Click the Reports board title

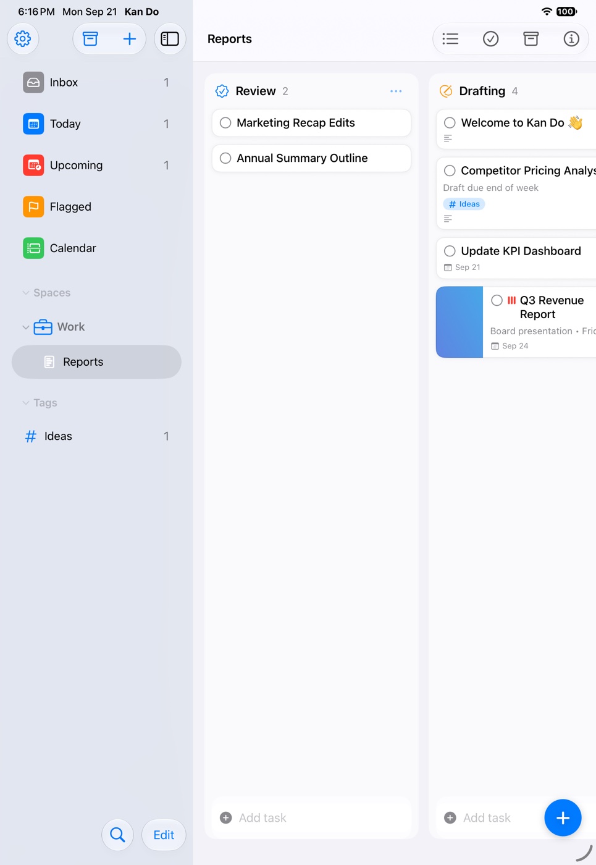(x=230, y=39)
